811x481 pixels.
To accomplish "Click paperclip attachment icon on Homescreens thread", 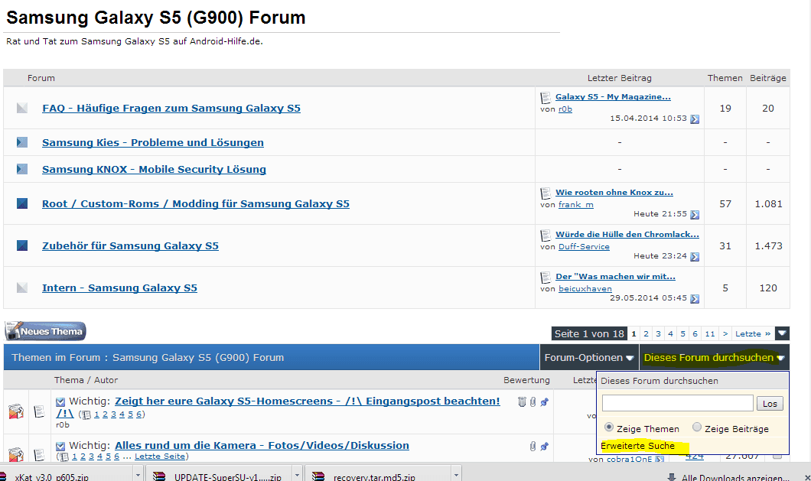I will 533,402.
